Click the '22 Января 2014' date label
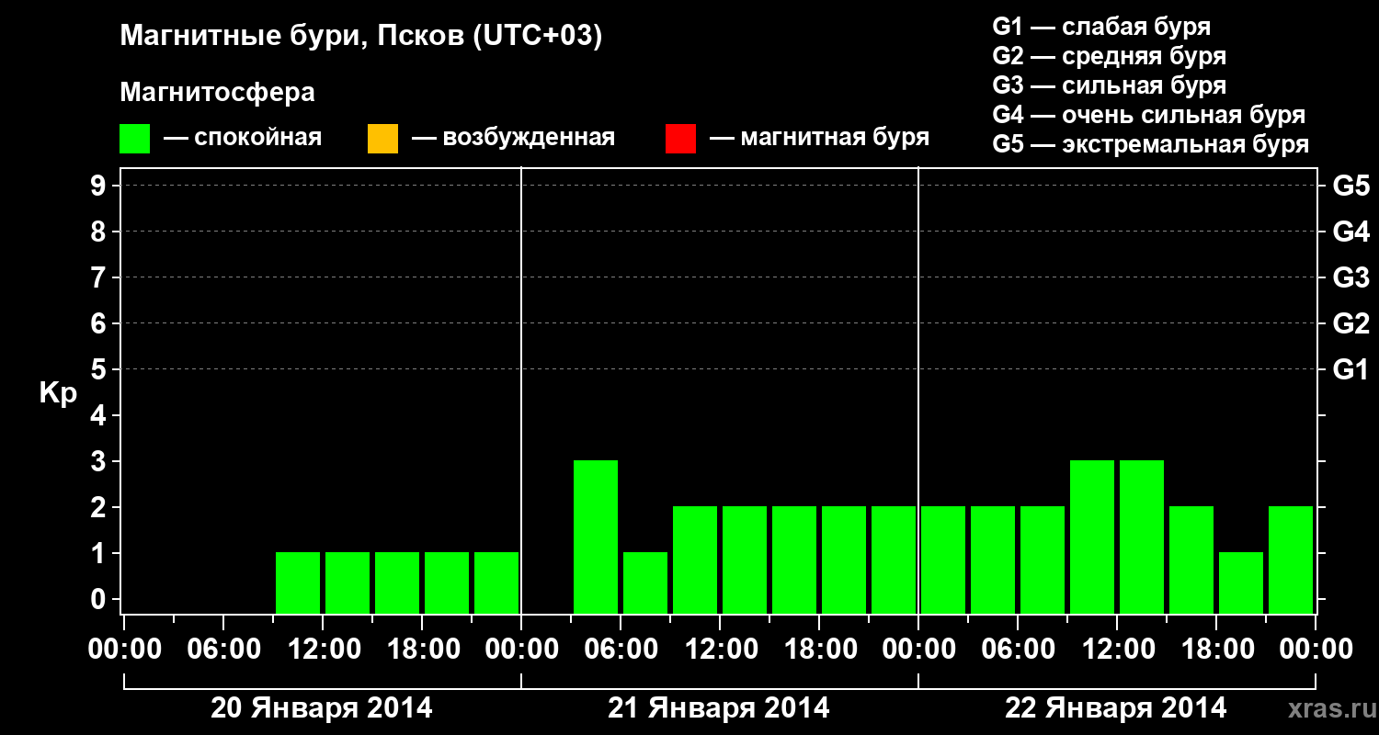Viewport: 1379px width, 735px height. coord(1116,708)
